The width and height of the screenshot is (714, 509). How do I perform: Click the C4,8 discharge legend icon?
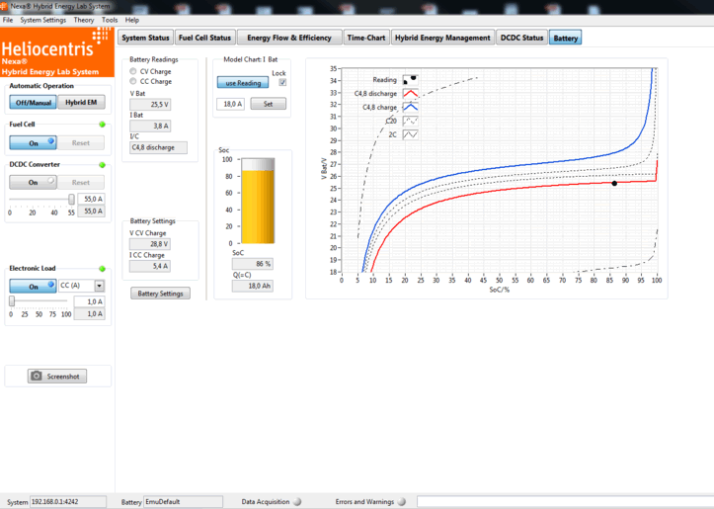tap(410, 93)
